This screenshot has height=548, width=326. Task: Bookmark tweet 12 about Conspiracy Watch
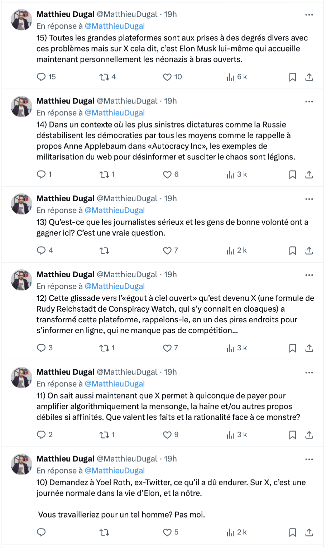coord(293,348)
